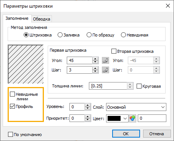
Task: Decrease first hatch Шаг value
Action: (x=95, y=71)
